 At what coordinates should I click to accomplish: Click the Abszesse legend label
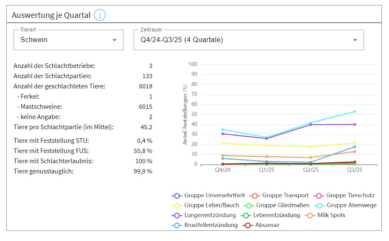point(267,225)
